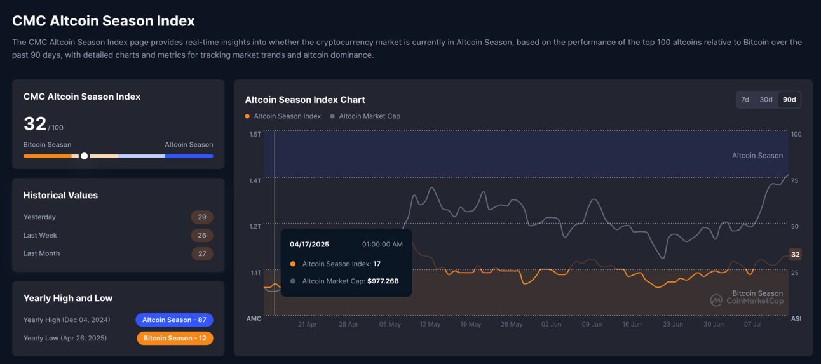
Task: Click the current index label 32 on chart
Action: (795, 255)
